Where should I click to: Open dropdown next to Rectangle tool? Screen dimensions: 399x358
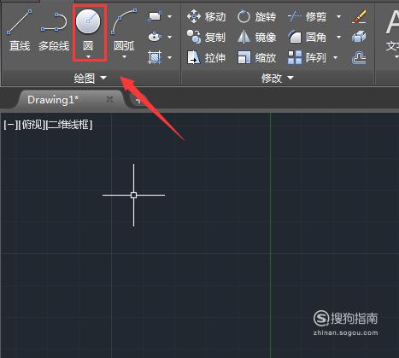click(x=170, y=17)
